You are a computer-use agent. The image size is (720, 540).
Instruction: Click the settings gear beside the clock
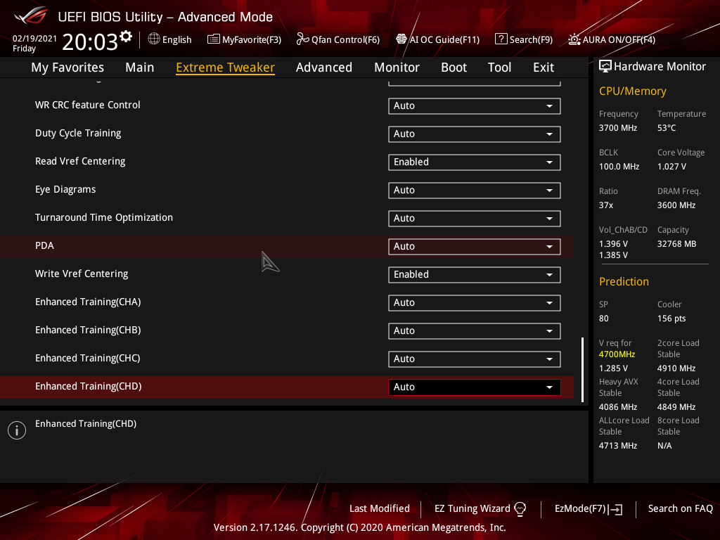[x=126, y=37]
